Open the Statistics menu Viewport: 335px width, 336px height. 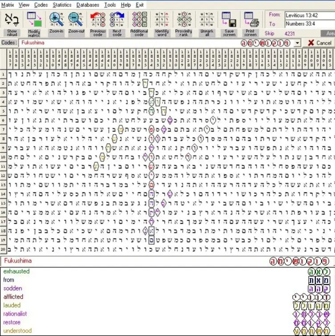[62, 5]
